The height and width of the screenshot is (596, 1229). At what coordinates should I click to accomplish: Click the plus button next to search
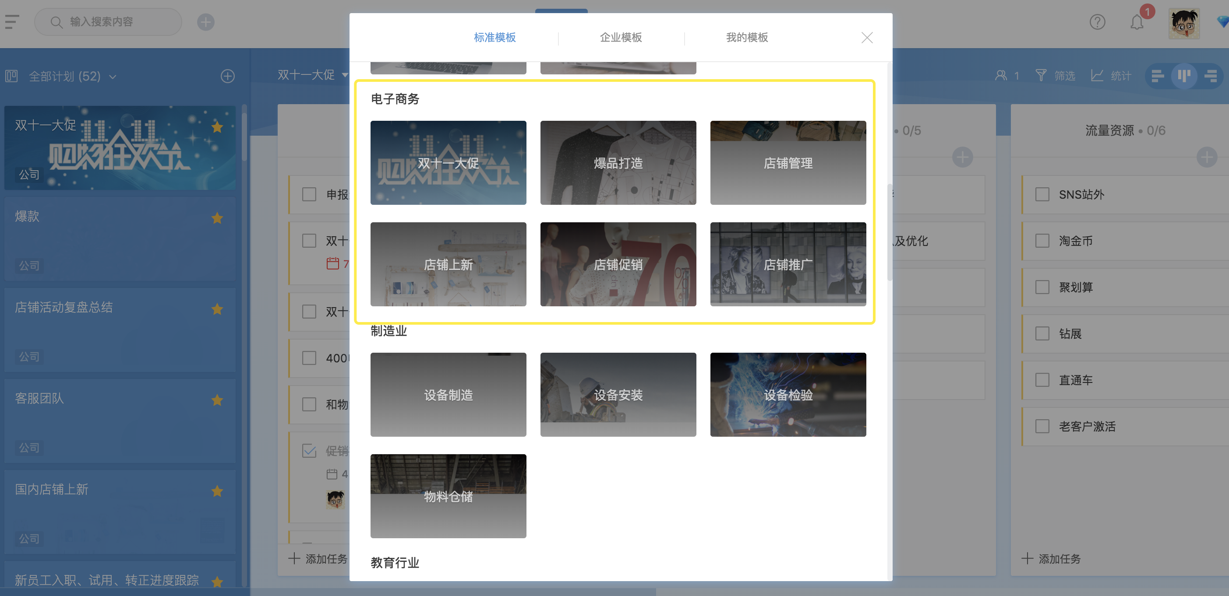205,22
